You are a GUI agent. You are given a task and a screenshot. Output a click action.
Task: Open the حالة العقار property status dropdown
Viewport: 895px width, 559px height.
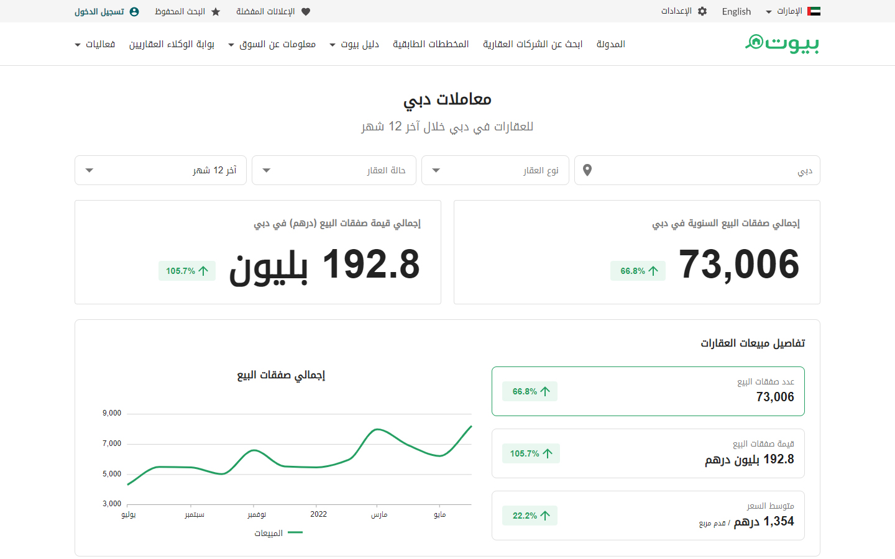(334, 170)
